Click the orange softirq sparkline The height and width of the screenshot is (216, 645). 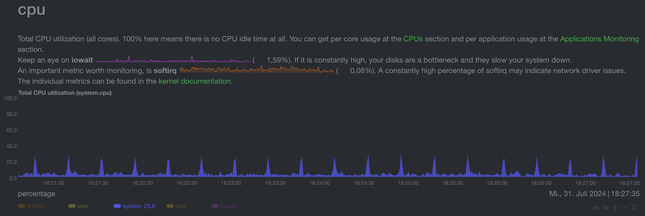257,70
